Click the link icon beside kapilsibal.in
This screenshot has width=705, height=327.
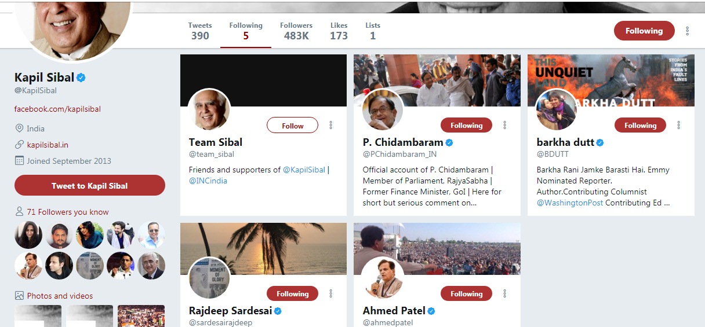(19, 145)
